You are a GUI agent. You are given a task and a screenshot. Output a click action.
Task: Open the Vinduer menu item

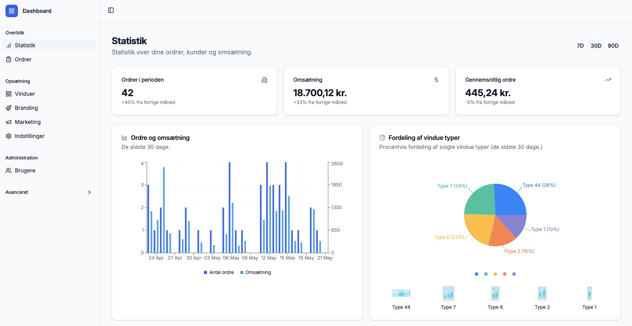25,94
